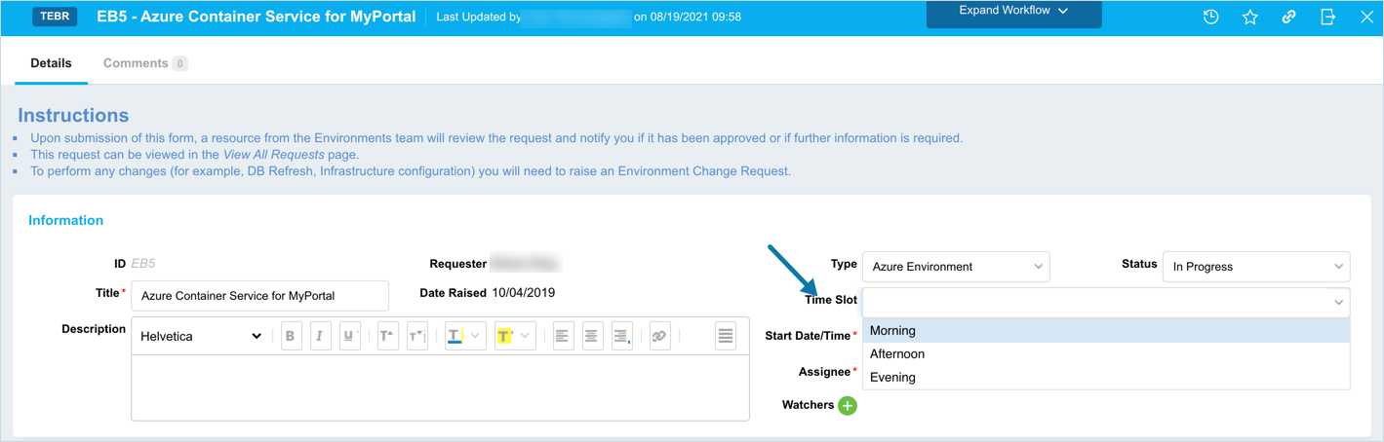The height and width of the screenshot is (442, 1384).
Task: Decrease font size in description toolbar
Action: point(416,336)
